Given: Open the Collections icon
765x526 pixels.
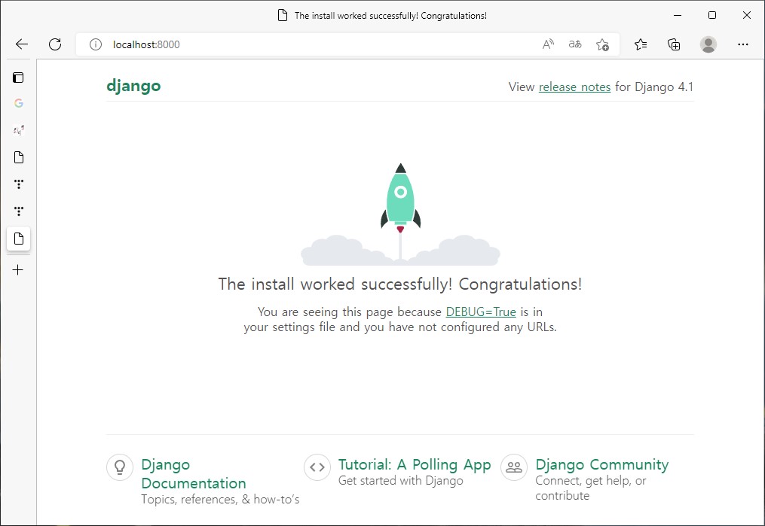Looking at the screenshot, I should click(674, 44).
